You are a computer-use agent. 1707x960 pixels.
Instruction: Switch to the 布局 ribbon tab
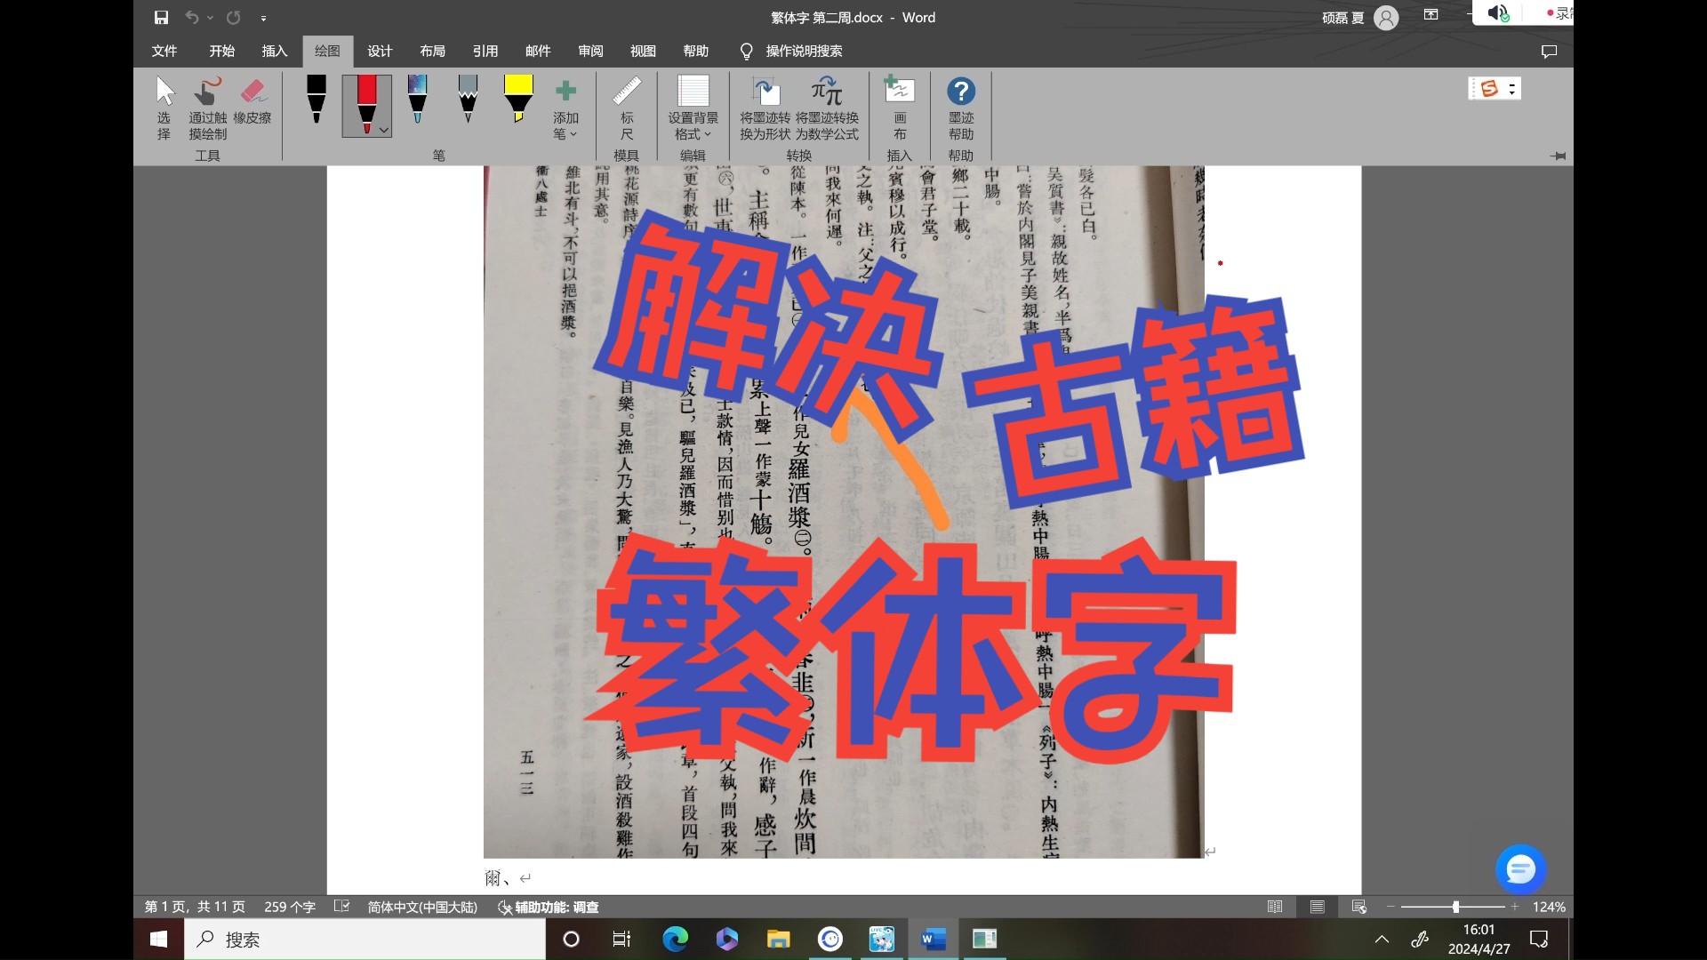click(433, 51)
